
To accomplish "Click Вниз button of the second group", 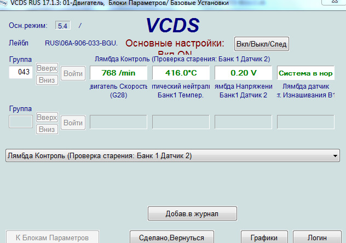I will pos(47,129).
